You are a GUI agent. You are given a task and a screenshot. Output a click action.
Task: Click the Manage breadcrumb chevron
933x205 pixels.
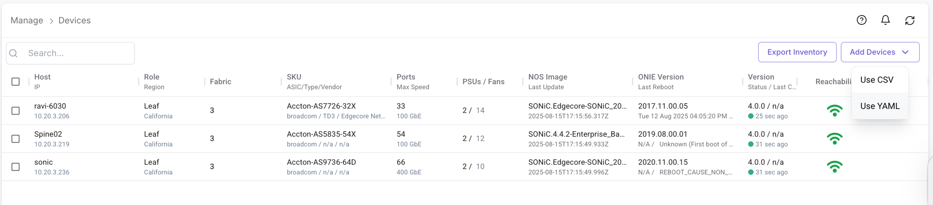point(51,21)
